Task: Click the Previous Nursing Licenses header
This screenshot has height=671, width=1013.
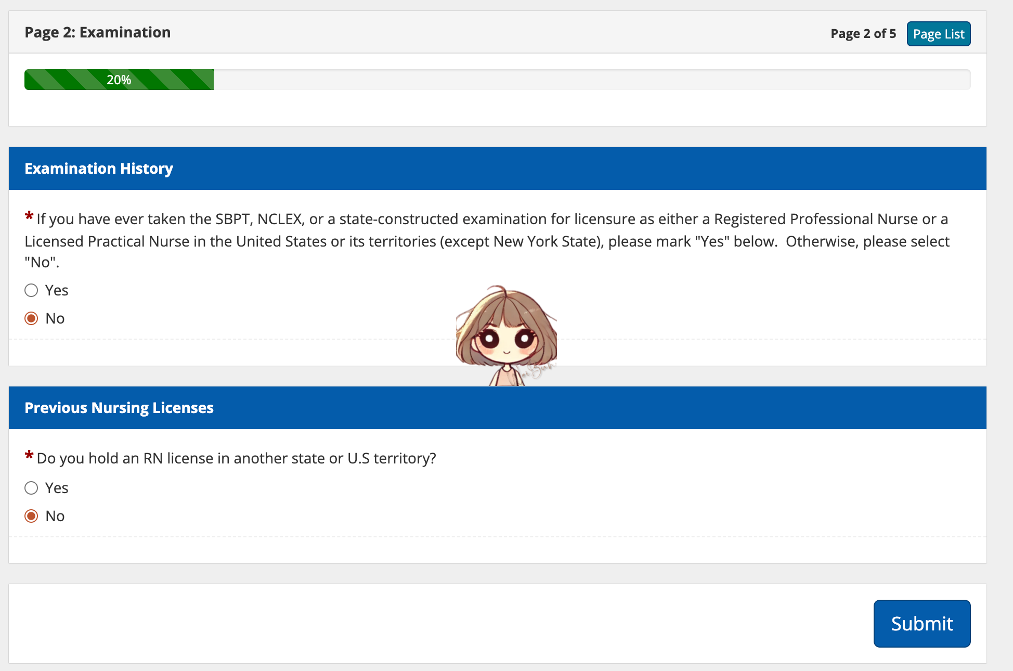Action: (119, 408)
